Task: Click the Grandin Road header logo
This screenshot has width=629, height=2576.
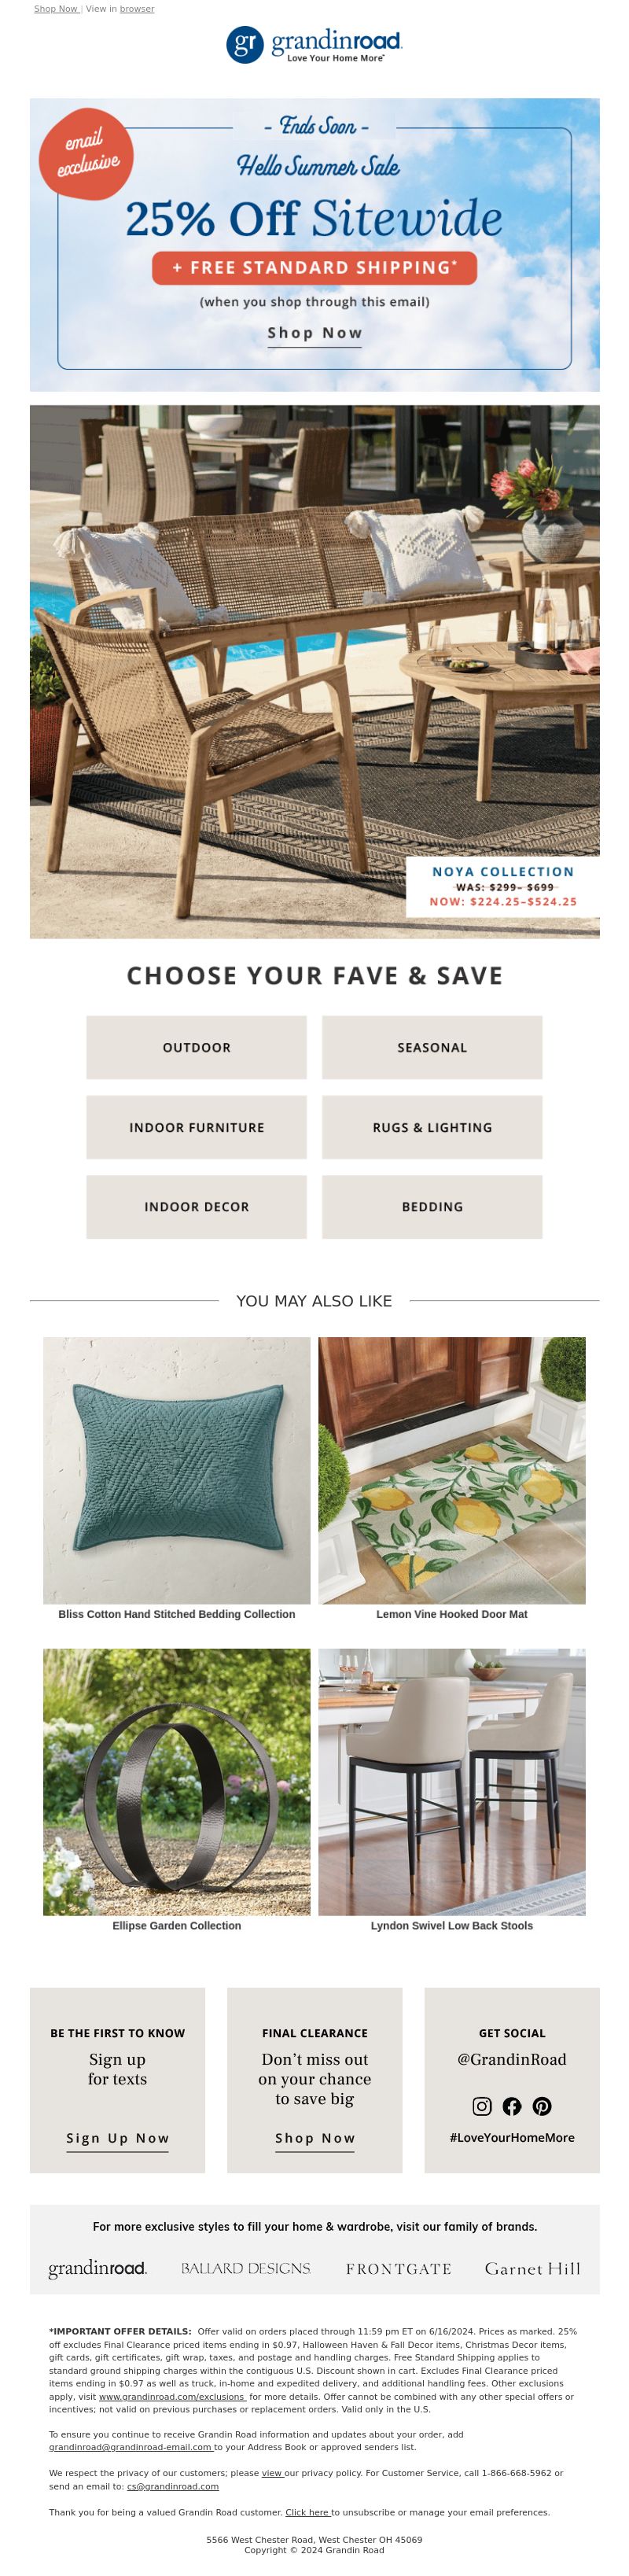Action: pos(314,44)
